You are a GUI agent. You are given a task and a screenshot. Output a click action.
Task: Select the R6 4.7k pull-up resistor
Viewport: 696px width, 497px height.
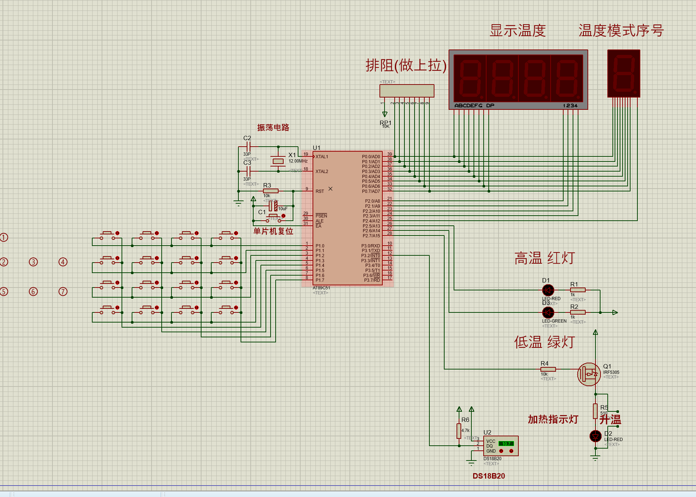459,431
